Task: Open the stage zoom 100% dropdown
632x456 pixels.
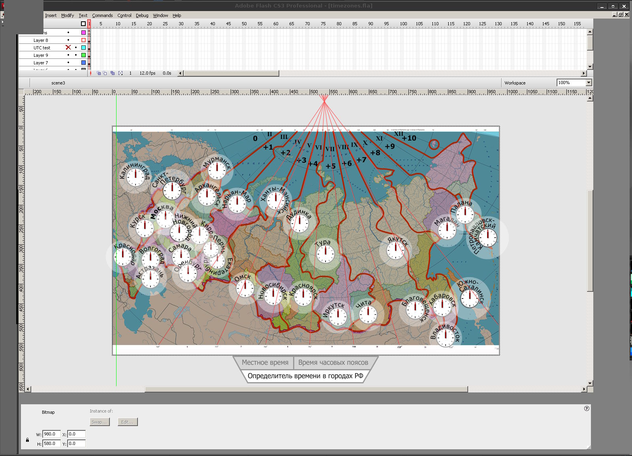Action: [589, 83]
